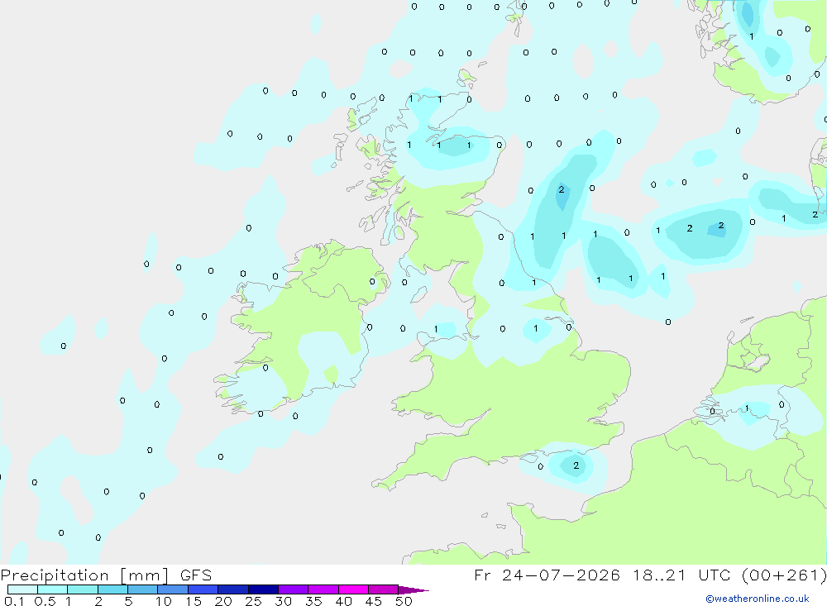Viewport: 827px width, 606px height.
Task: Click the '20' legend scale label
Action: [x=223, y=601]
